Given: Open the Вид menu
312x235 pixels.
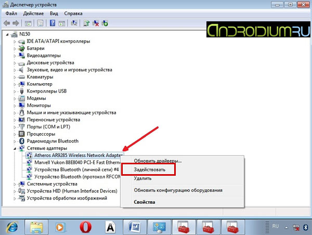Looking at the screenshot, I should coord(54,14).
